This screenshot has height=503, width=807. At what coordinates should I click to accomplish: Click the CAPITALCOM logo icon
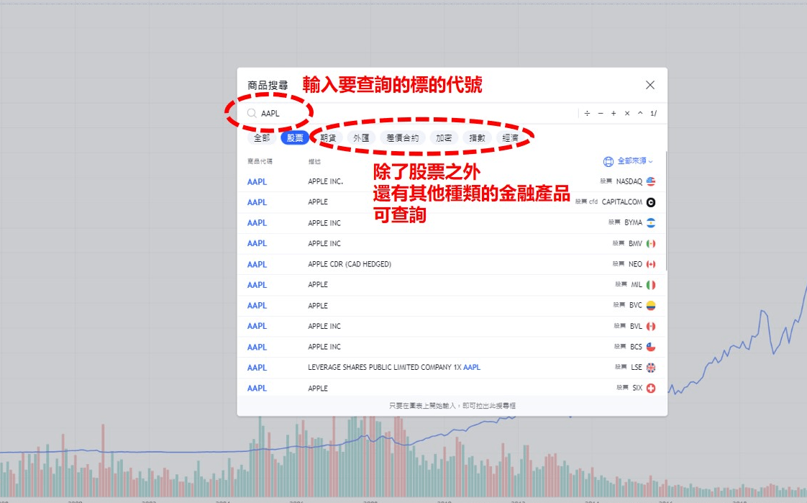tap(650, 202)
